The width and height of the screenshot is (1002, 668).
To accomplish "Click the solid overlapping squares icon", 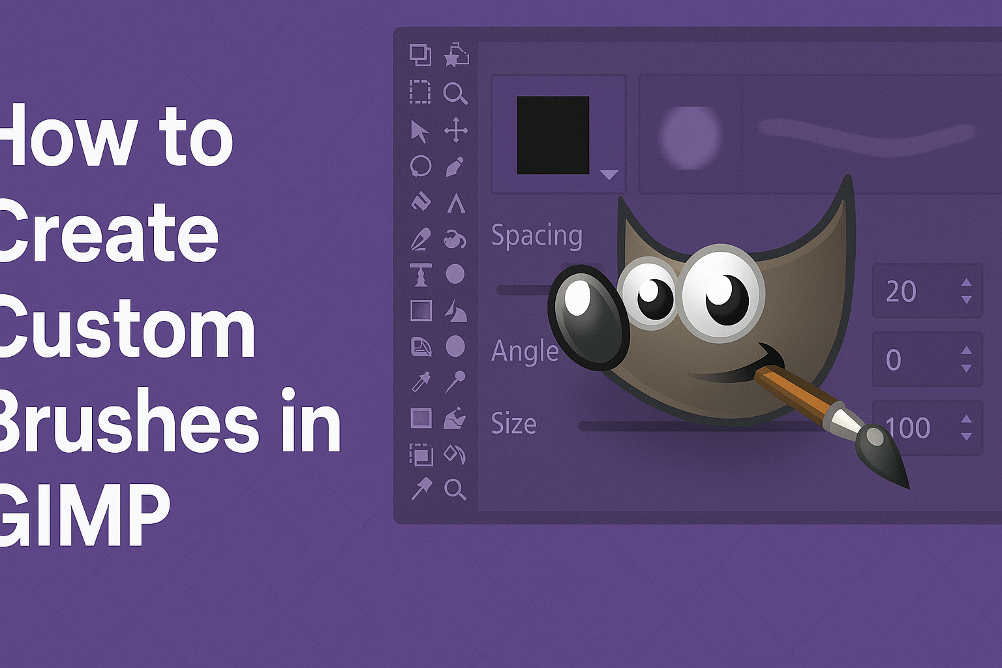I will pyautogui.click(x=420, y=55).
